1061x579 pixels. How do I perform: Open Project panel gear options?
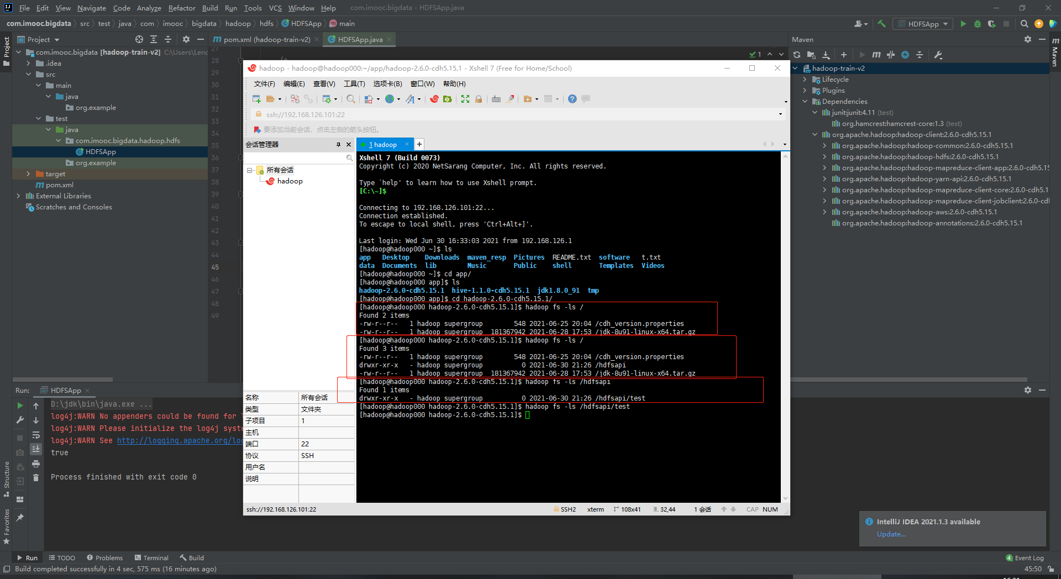tap(186, 39)
